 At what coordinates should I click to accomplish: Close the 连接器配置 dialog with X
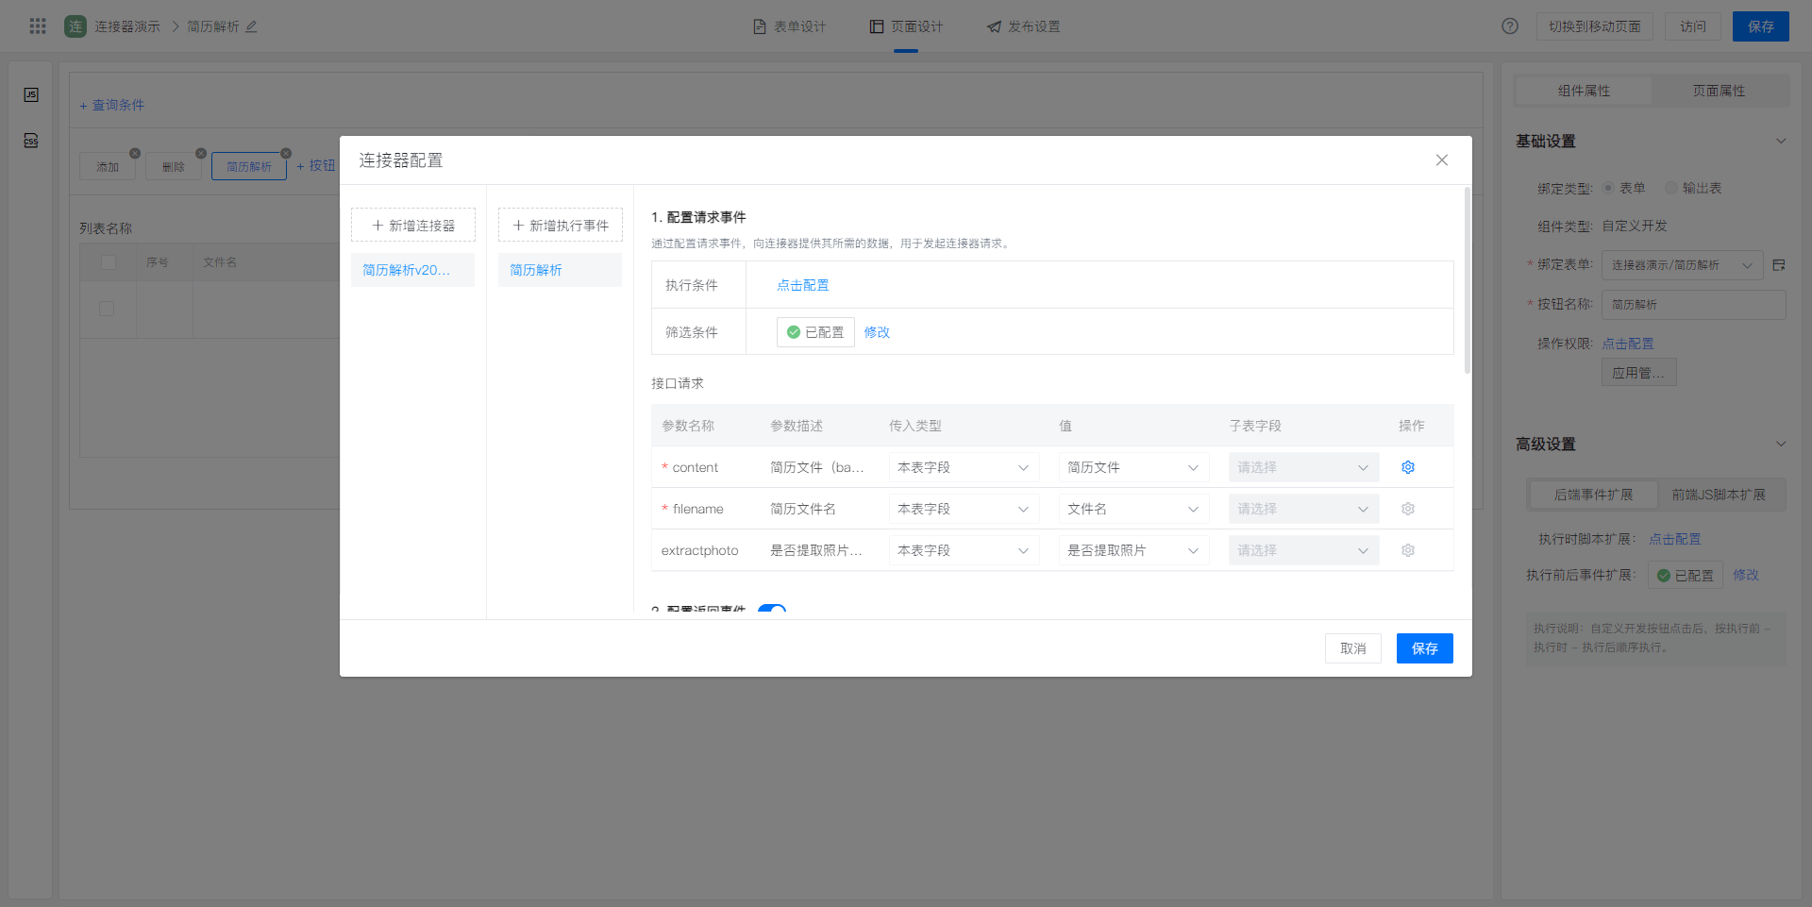click(x=1442, y=160)
